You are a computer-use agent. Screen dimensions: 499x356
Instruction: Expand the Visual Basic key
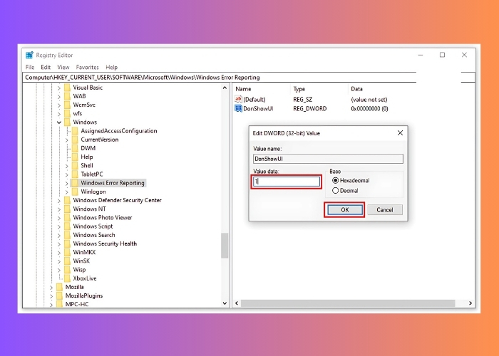pos(58,88)
